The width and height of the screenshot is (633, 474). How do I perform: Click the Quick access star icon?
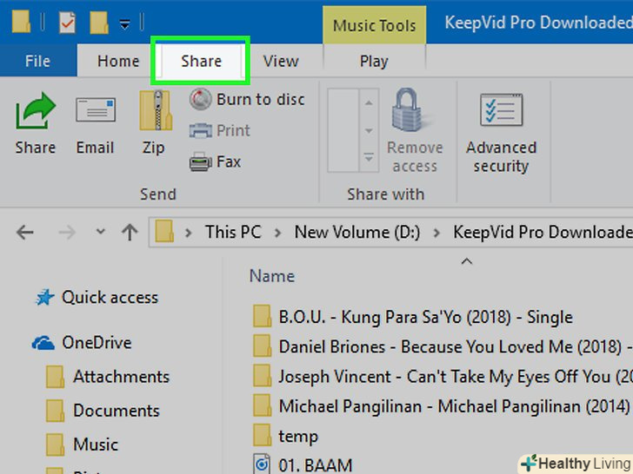click(x=44, y=298)
